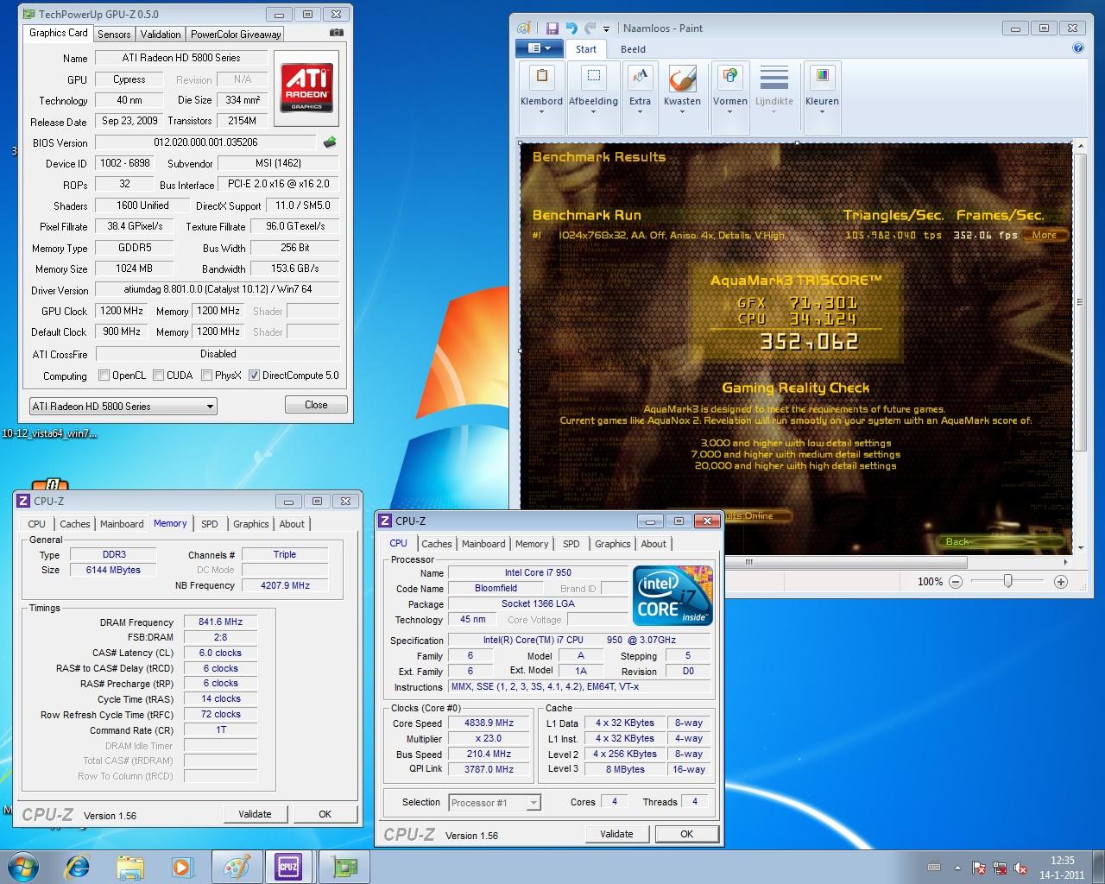The height and width of the screenshot is (884, 1105).
Task: Launch Internet Explorer from the taskbar
Action: tap(78, 866)
